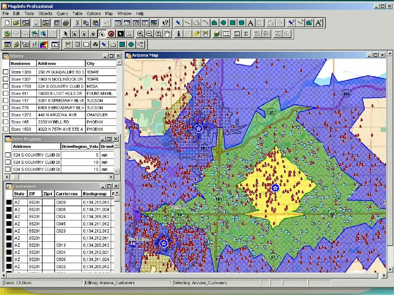The width and height of the screenshot is (394, 295).
Task: Select the Zoom-in magnifier tool
Action: [140, 34]
